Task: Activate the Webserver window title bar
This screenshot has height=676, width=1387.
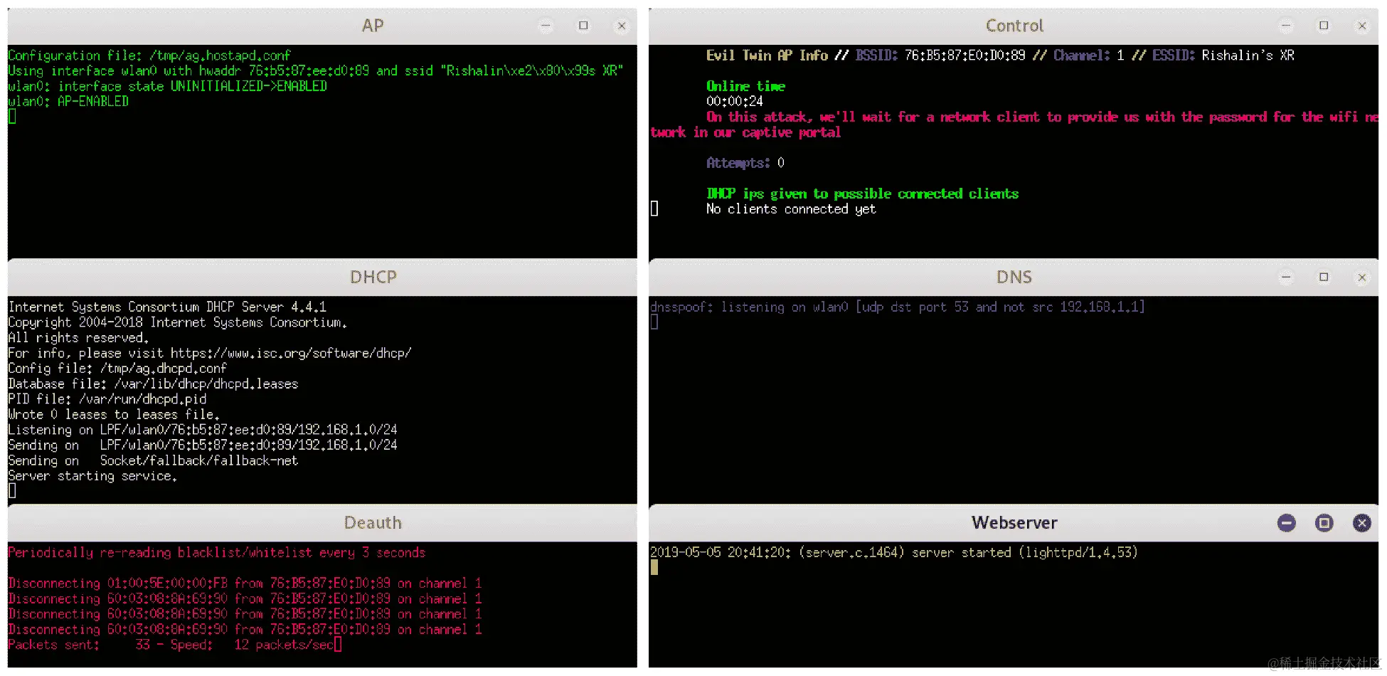Action: point(1014,523)
